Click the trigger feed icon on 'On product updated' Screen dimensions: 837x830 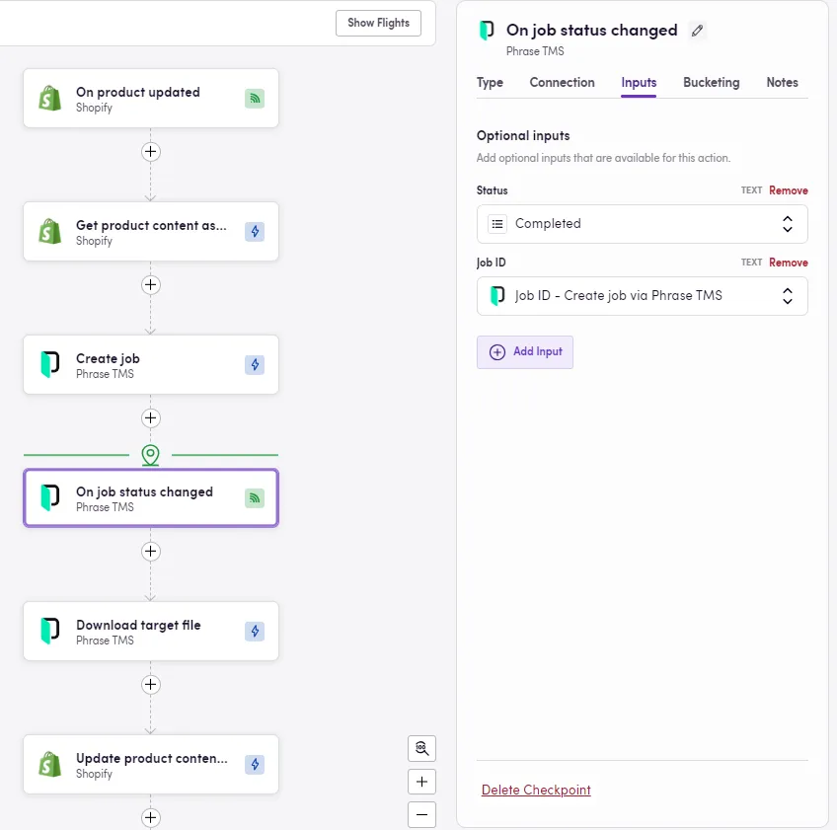pos(255,99)
